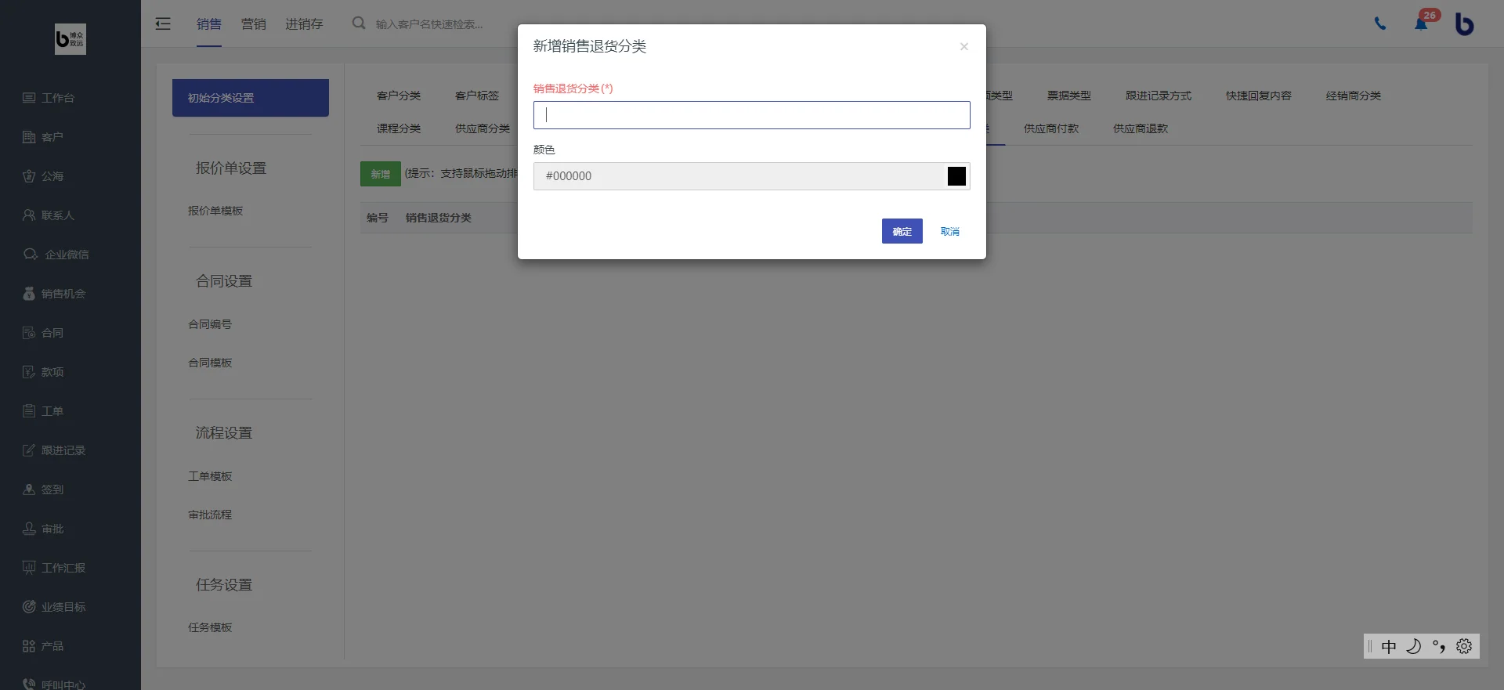Close the 新增销售退货分类 dialog
1504x690 pixels.
tap(964, 47)
